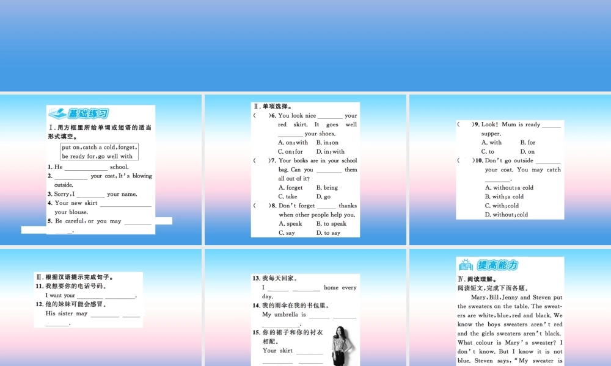The width and height of the screenshot is (611, 366).
Task: Click the 提高能力 reading icon
Action: click(x=466, y=265)
